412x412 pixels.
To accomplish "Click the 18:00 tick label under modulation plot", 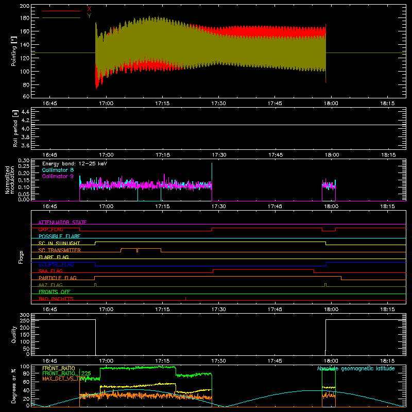I will pos(331,207).
